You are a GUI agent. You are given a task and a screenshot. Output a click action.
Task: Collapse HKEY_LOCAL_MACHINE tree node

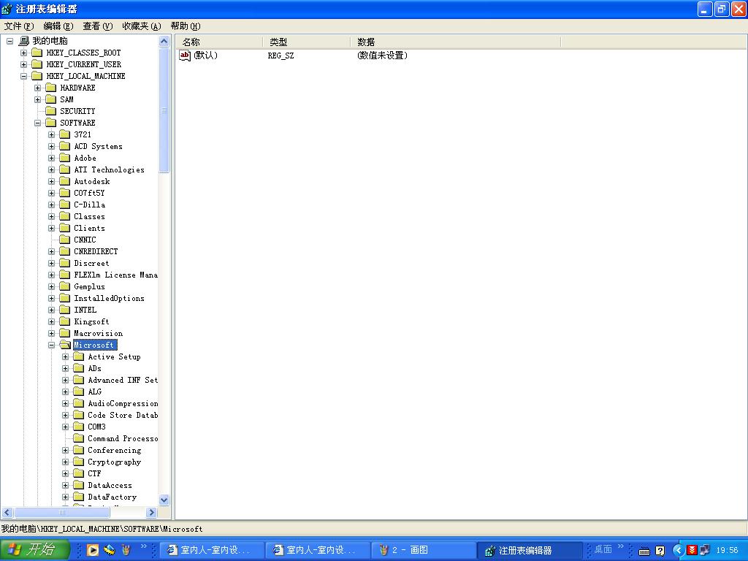pyautogui.click(x=23, y=76)
